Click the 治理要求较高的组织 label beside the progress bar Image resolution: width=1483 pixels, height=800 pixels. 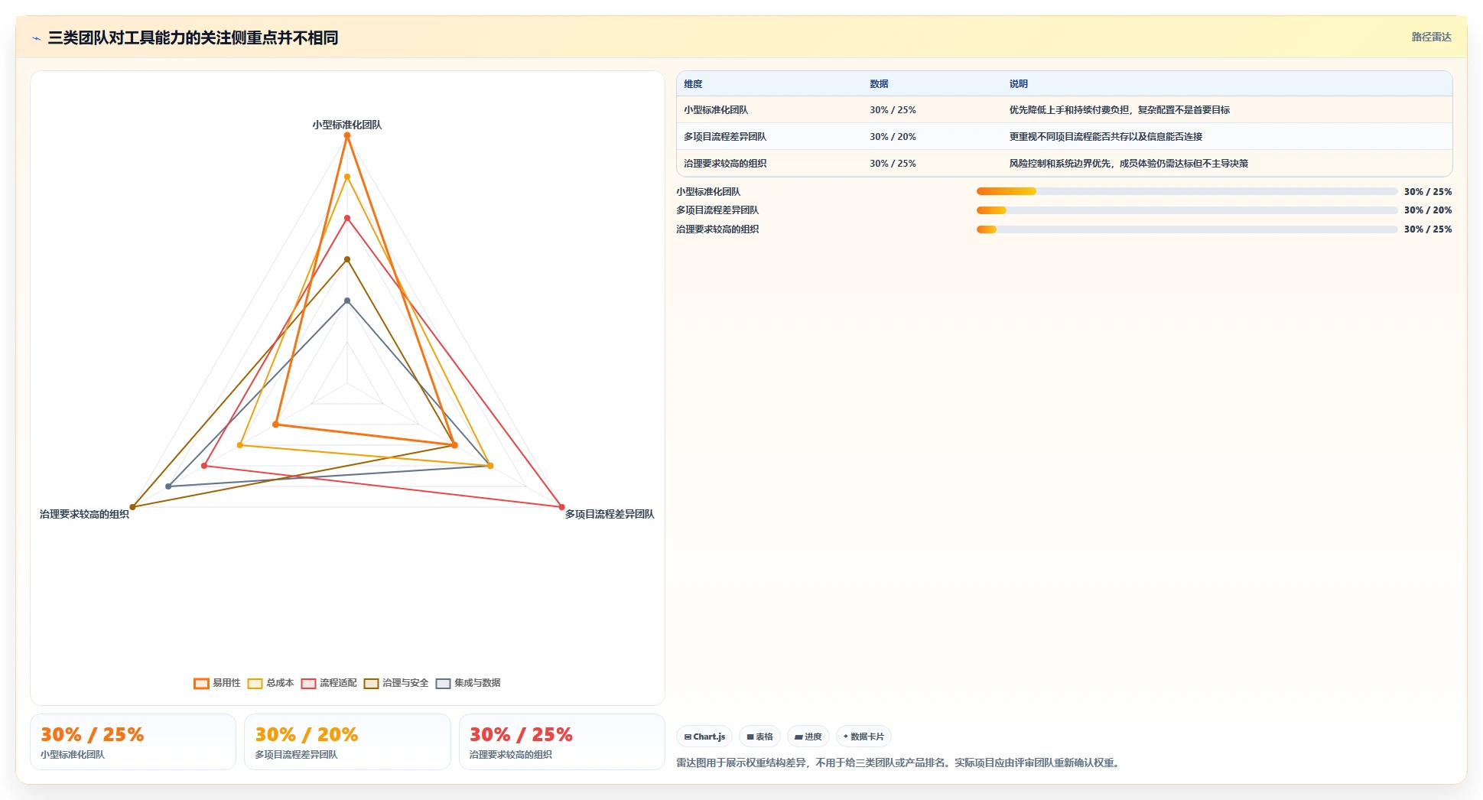[x=717, y=229]
